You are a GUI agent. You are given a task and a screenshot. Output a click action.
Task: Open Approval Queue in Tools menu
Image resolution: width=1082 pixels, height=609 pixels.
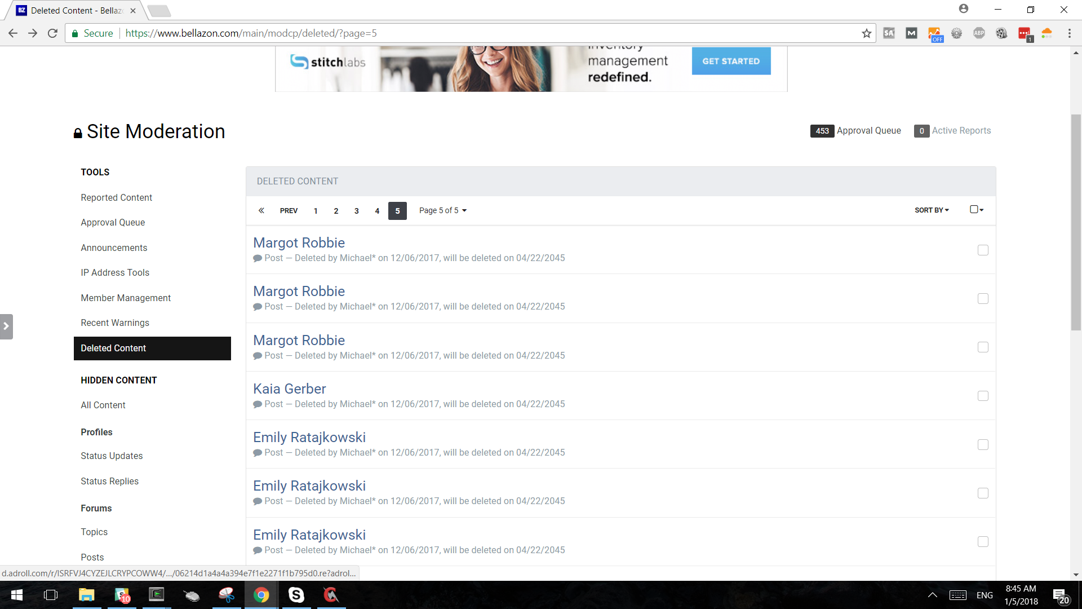coord(113,222)
